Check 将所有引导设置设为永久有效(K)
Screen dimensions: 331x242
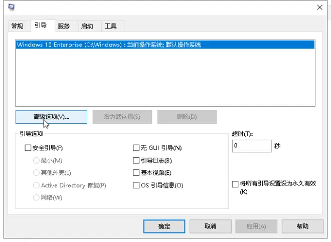235,184
